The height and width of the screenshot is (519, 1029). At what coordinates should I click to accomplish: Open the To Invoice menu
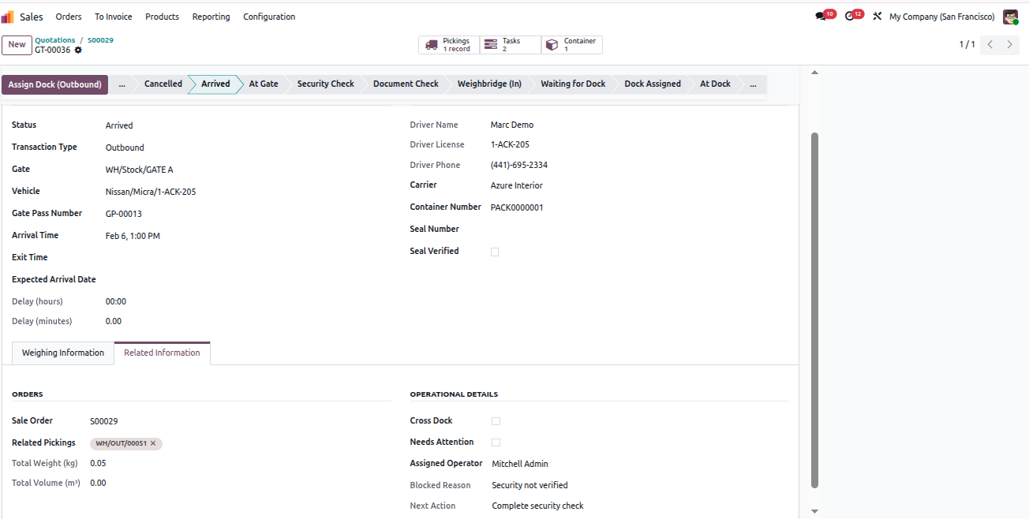point(114,17)
